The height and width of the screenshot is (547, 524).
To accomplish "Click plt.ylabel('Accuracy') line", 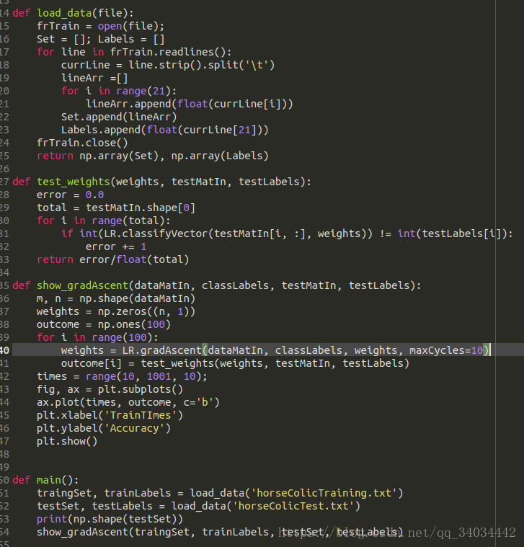I will click(x=104, y=428).
